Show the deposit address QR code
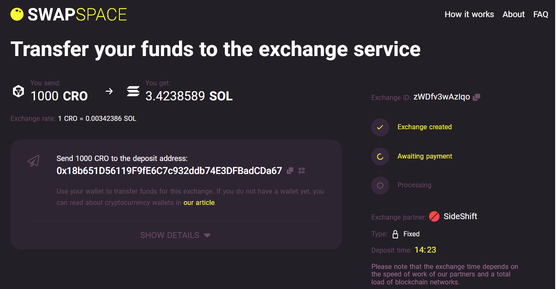This screenshot has width=556, height=289. coord(302,171)
